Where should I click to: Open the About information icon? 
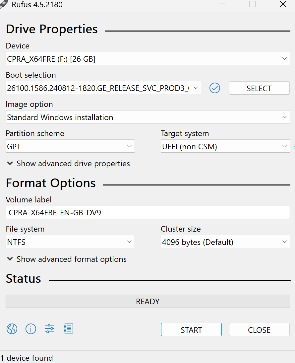31,329
